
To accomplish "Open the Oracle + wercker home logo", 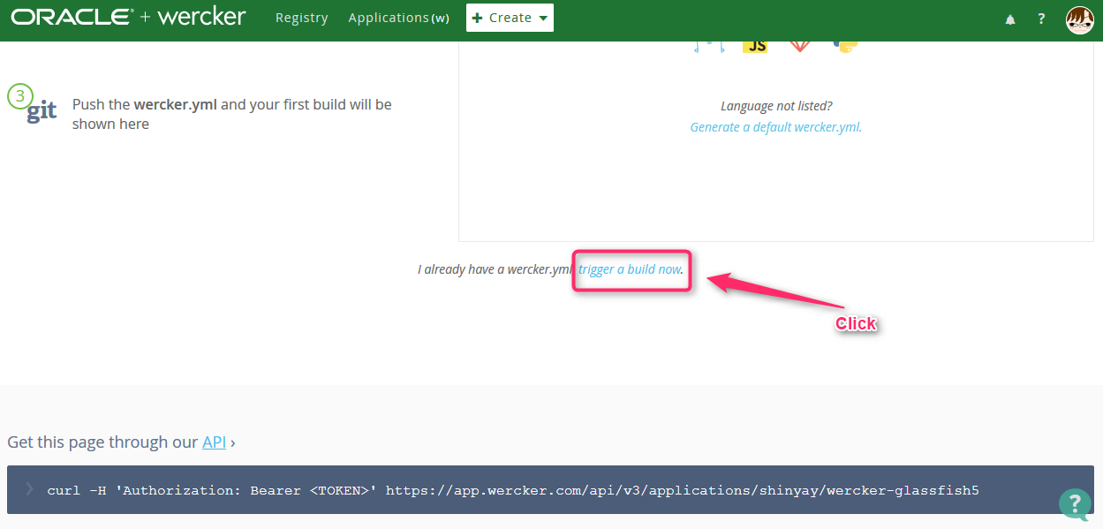I will tap(128, 17).
